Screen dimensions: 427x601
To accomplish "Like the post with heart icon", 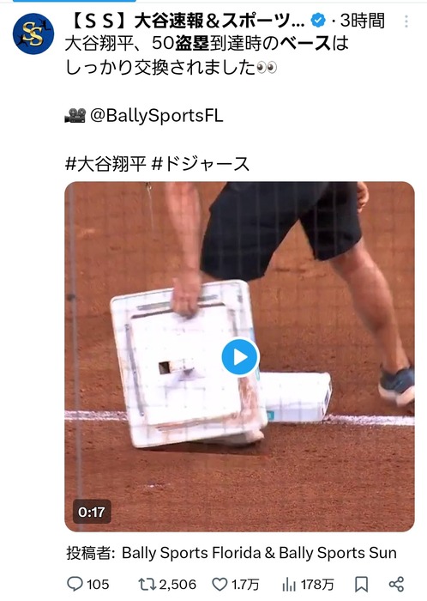I will tap(220, 584).
